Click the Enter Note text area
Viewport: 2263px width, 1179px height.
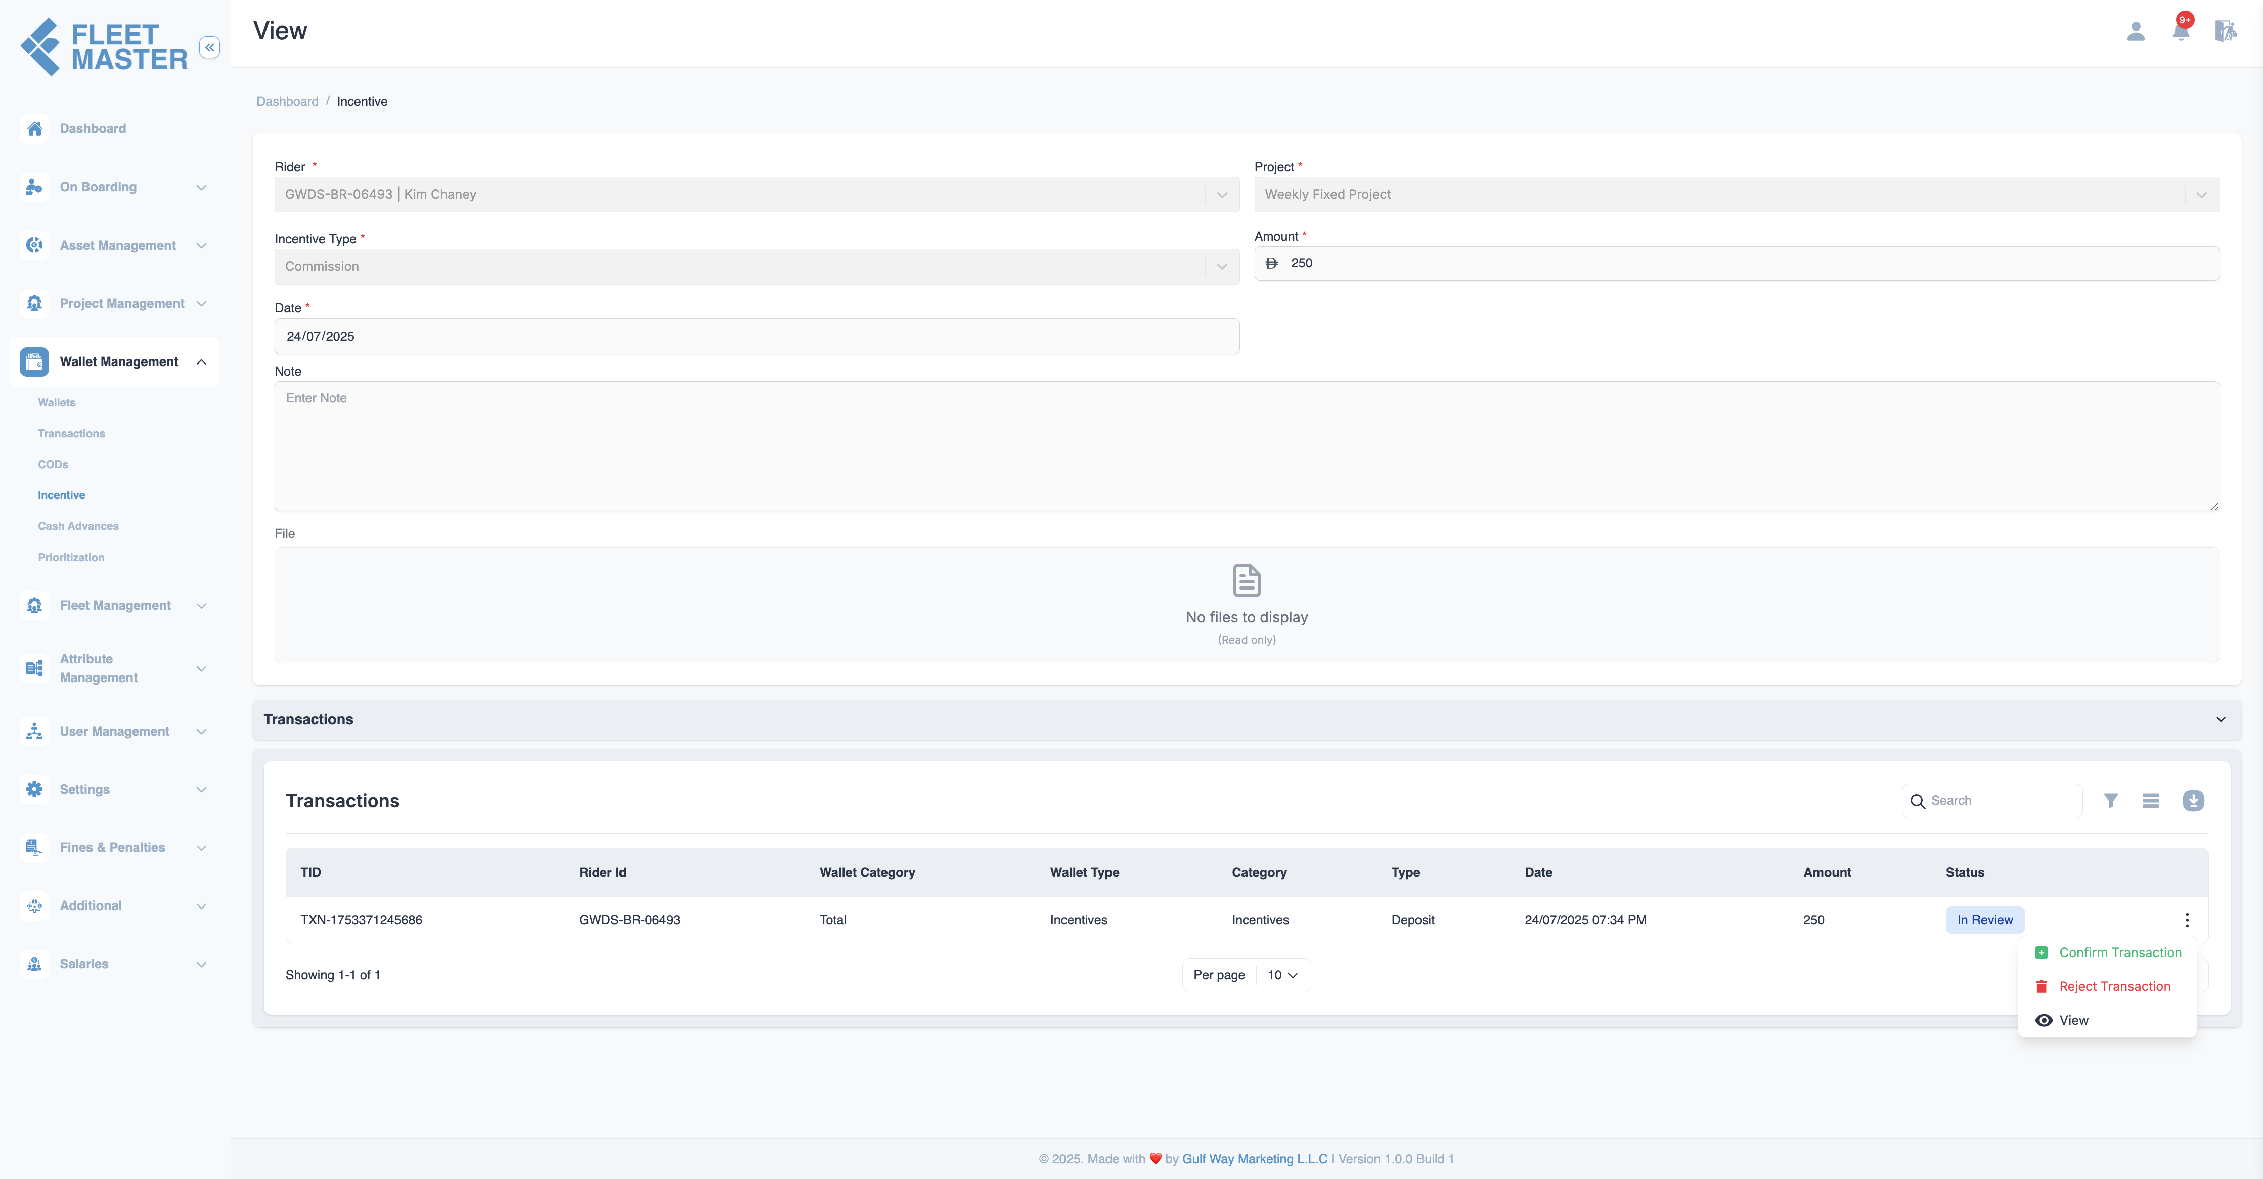1247,446
